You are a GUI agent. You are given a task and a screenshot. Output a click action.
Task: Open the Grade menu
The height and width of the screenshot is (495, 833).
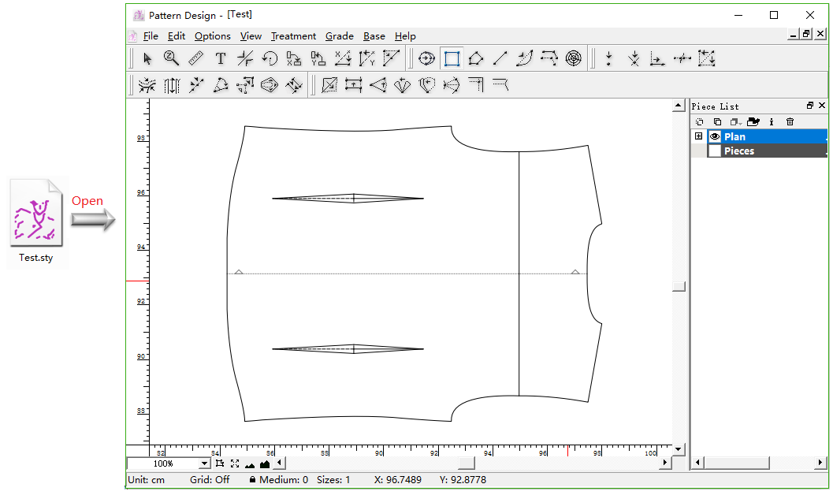339,36
